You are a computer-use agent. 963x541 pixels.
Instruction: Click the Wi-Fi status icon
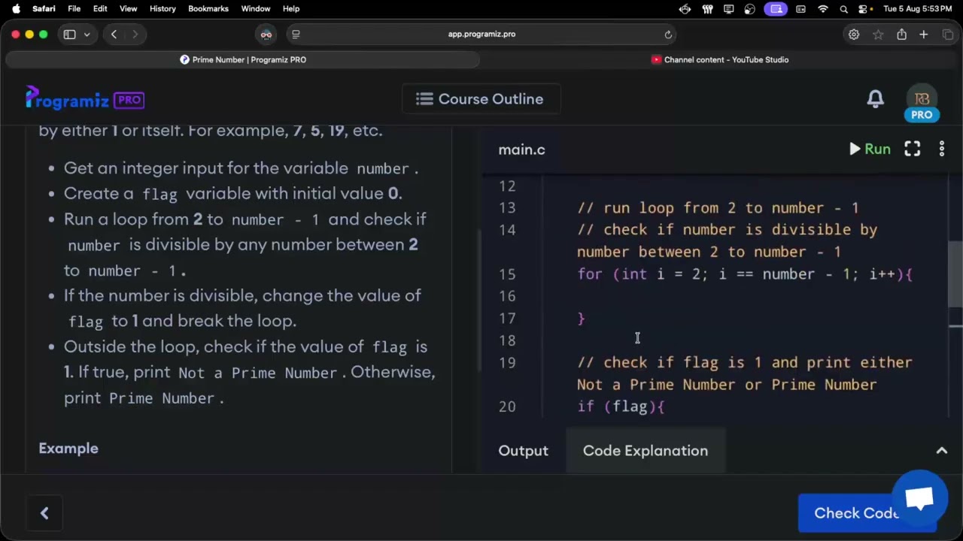point(823,9)
